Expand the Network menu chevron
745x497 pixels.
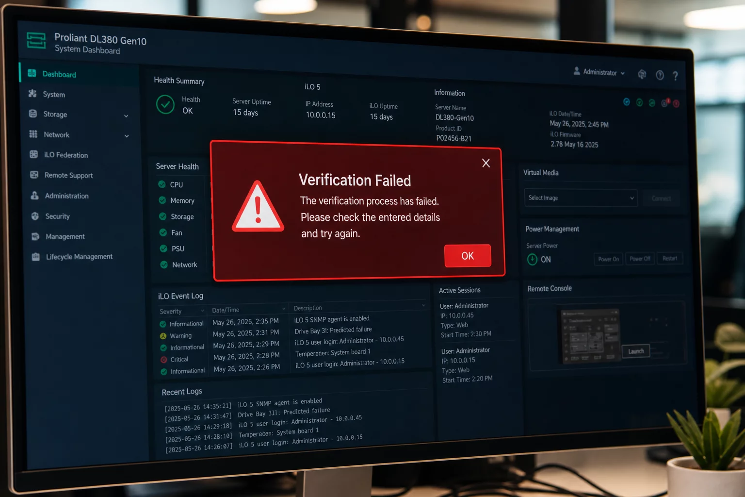(127, 136)
